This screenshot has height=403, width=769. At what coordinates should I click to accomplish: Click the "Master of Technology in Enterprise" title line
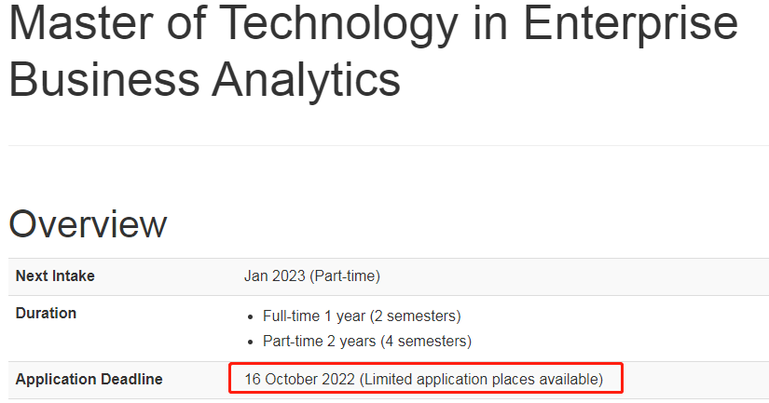[374, 24]
